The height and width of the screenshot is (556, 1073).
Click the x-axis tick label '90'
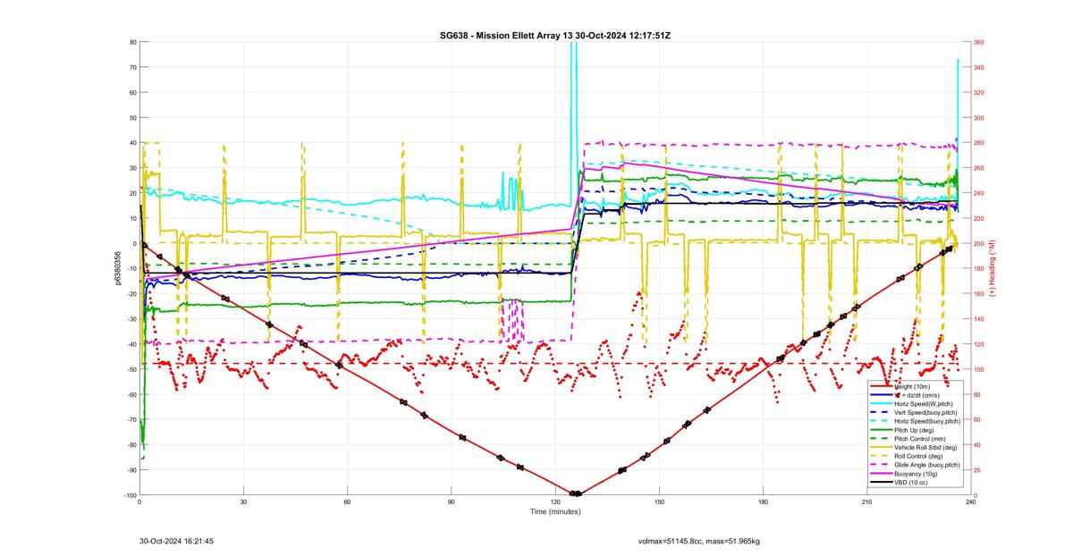click(x=451, y=501)
